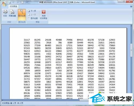Click the Save icon in quick access toolbar
The image size is (134, 106).
[10, 2]
